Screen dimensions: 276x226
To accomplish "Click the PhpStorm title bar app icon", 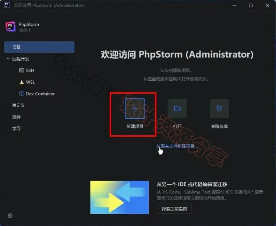I will tap(7, 5).
